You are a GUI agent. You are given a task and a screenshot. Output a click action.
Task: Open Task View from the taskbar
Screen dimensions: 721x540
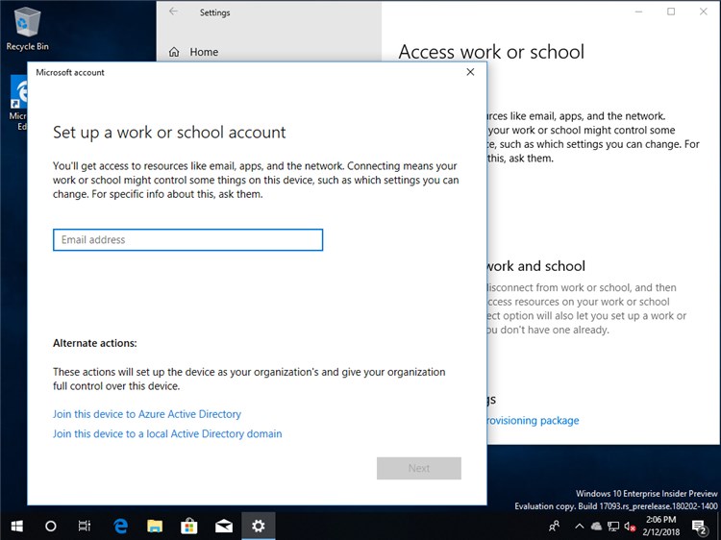pos(86,526)
